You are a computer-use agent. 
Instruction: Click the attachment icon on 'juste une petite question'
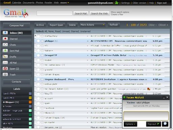click(x=149, y=89)
